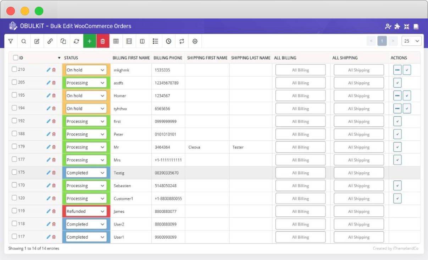
Task: Open the 25 per-page entries dropdown
Action: [411, 41]
